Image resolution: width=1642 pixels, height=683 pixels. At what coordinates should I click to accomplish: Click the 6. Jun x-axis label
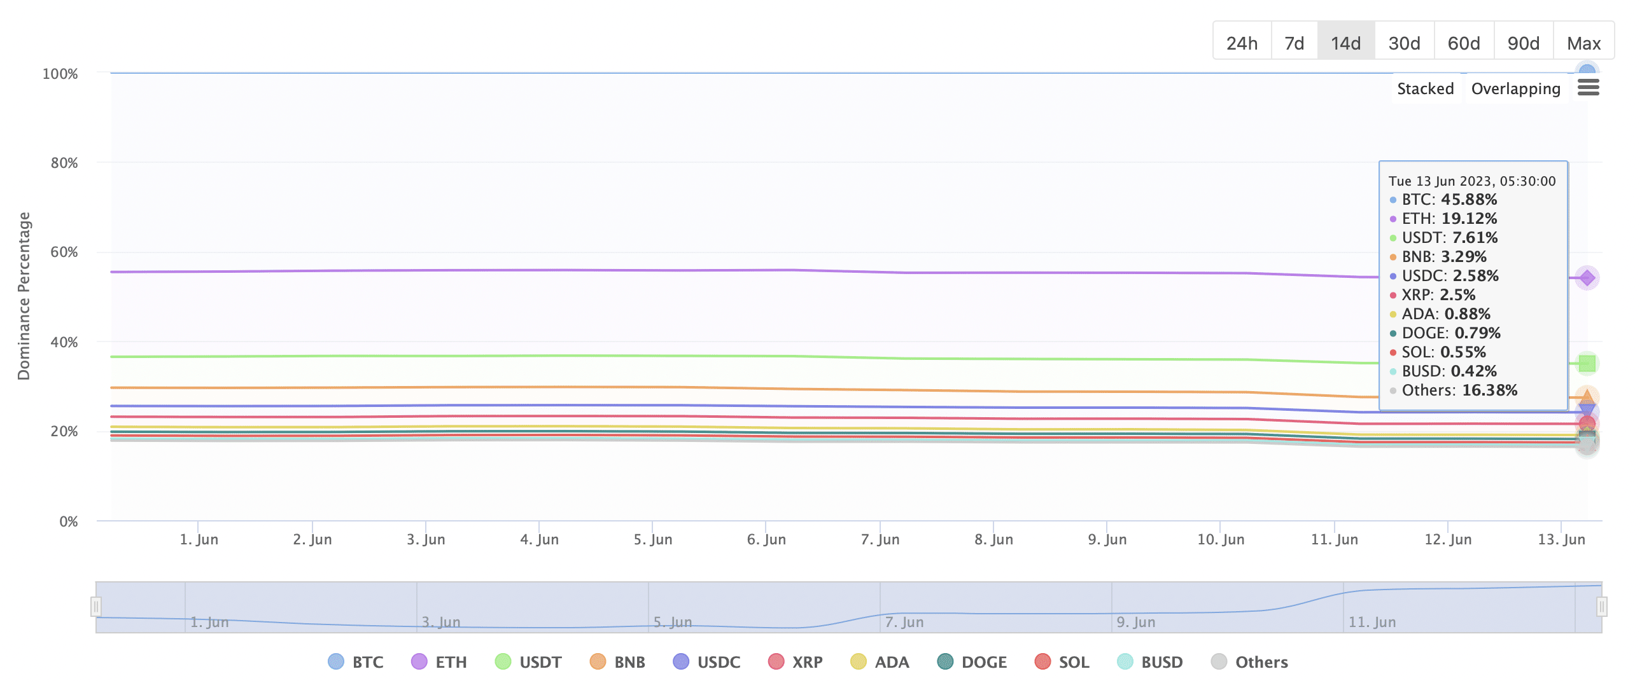point(766,539)
